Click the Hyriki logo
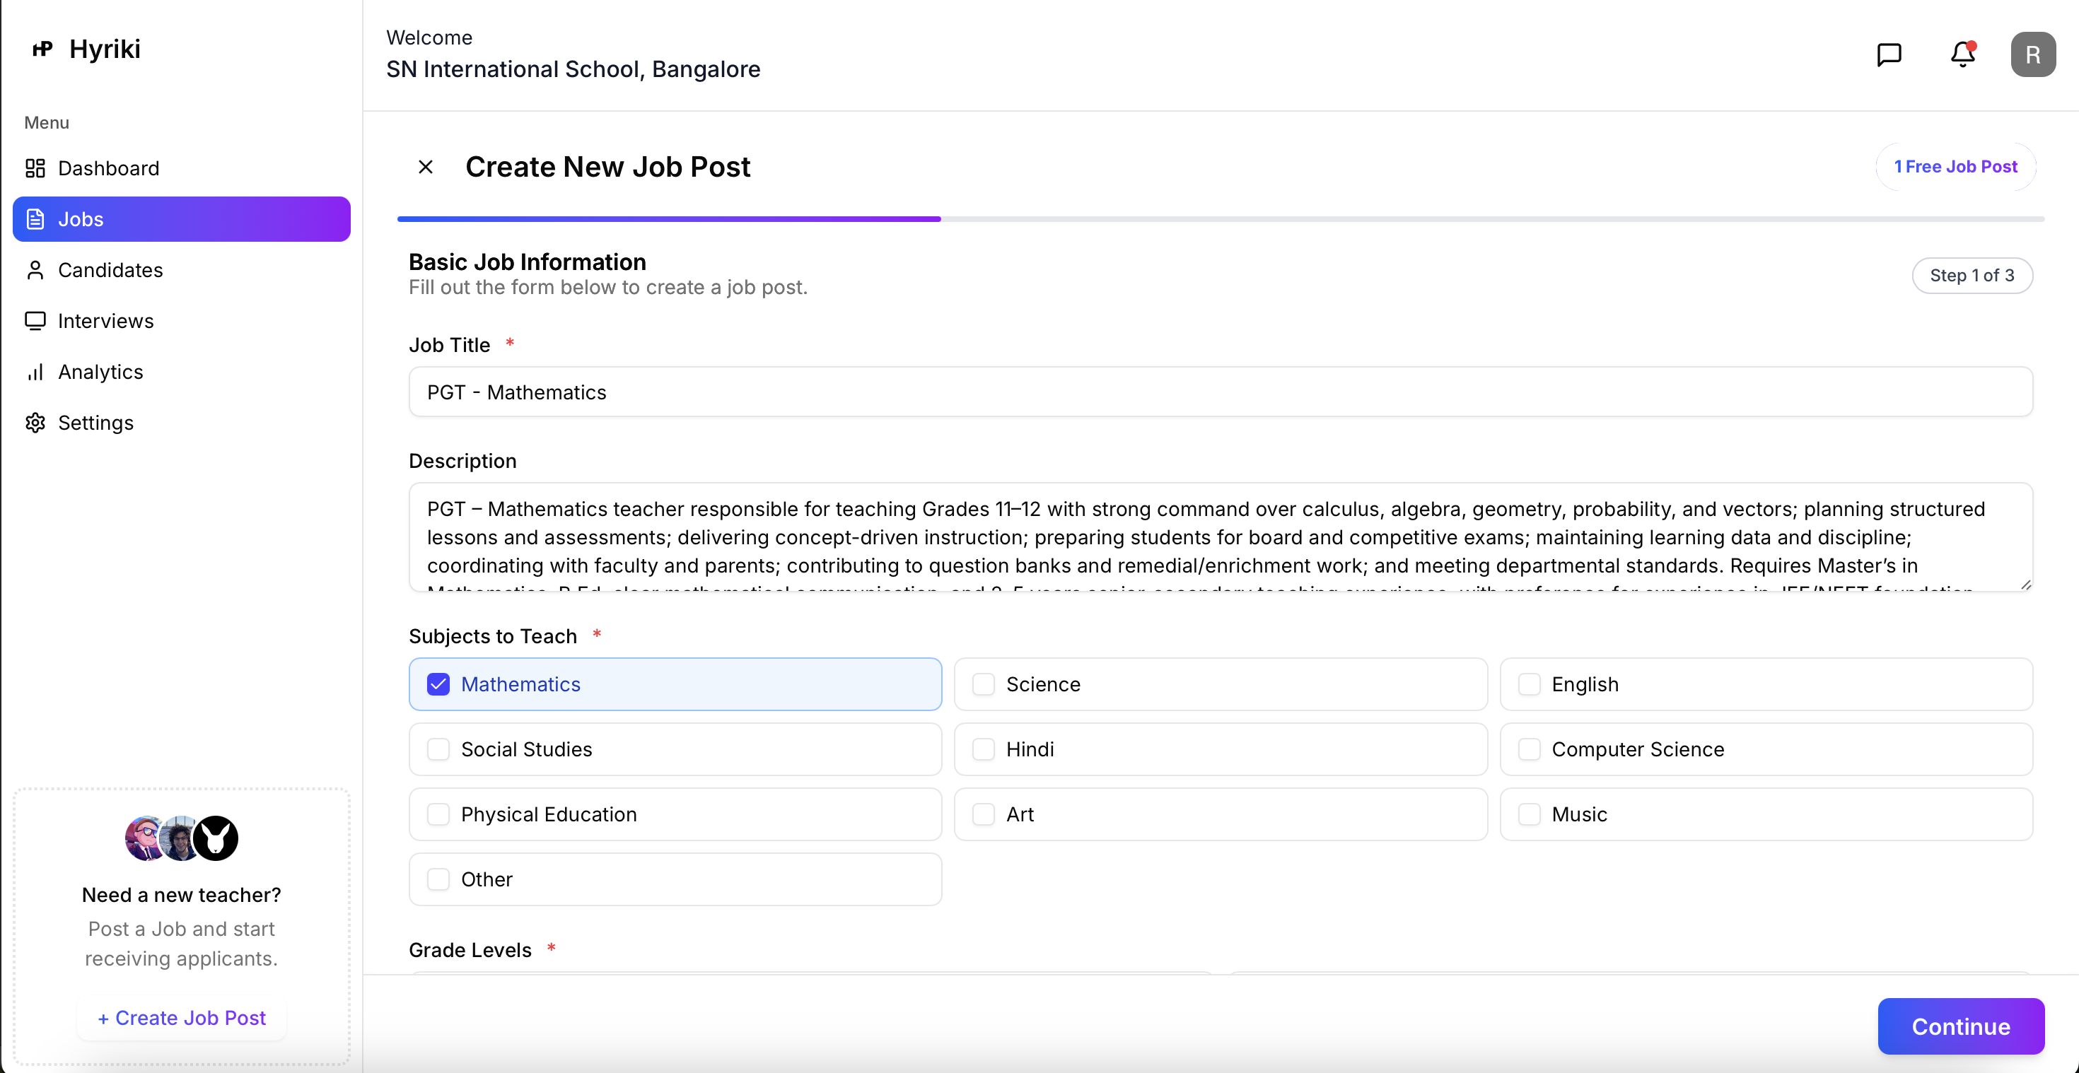Screen dimensions: 2079x1073 click(85, 48)
